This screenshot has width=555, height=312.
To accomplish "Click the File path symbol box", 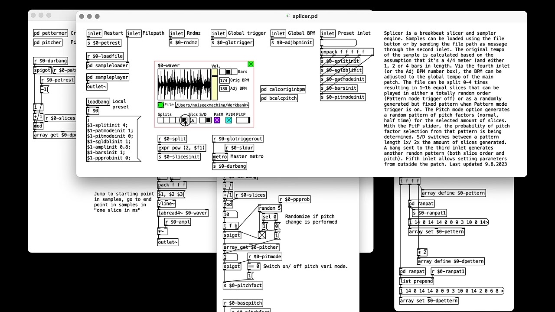I will click(212, 105).
